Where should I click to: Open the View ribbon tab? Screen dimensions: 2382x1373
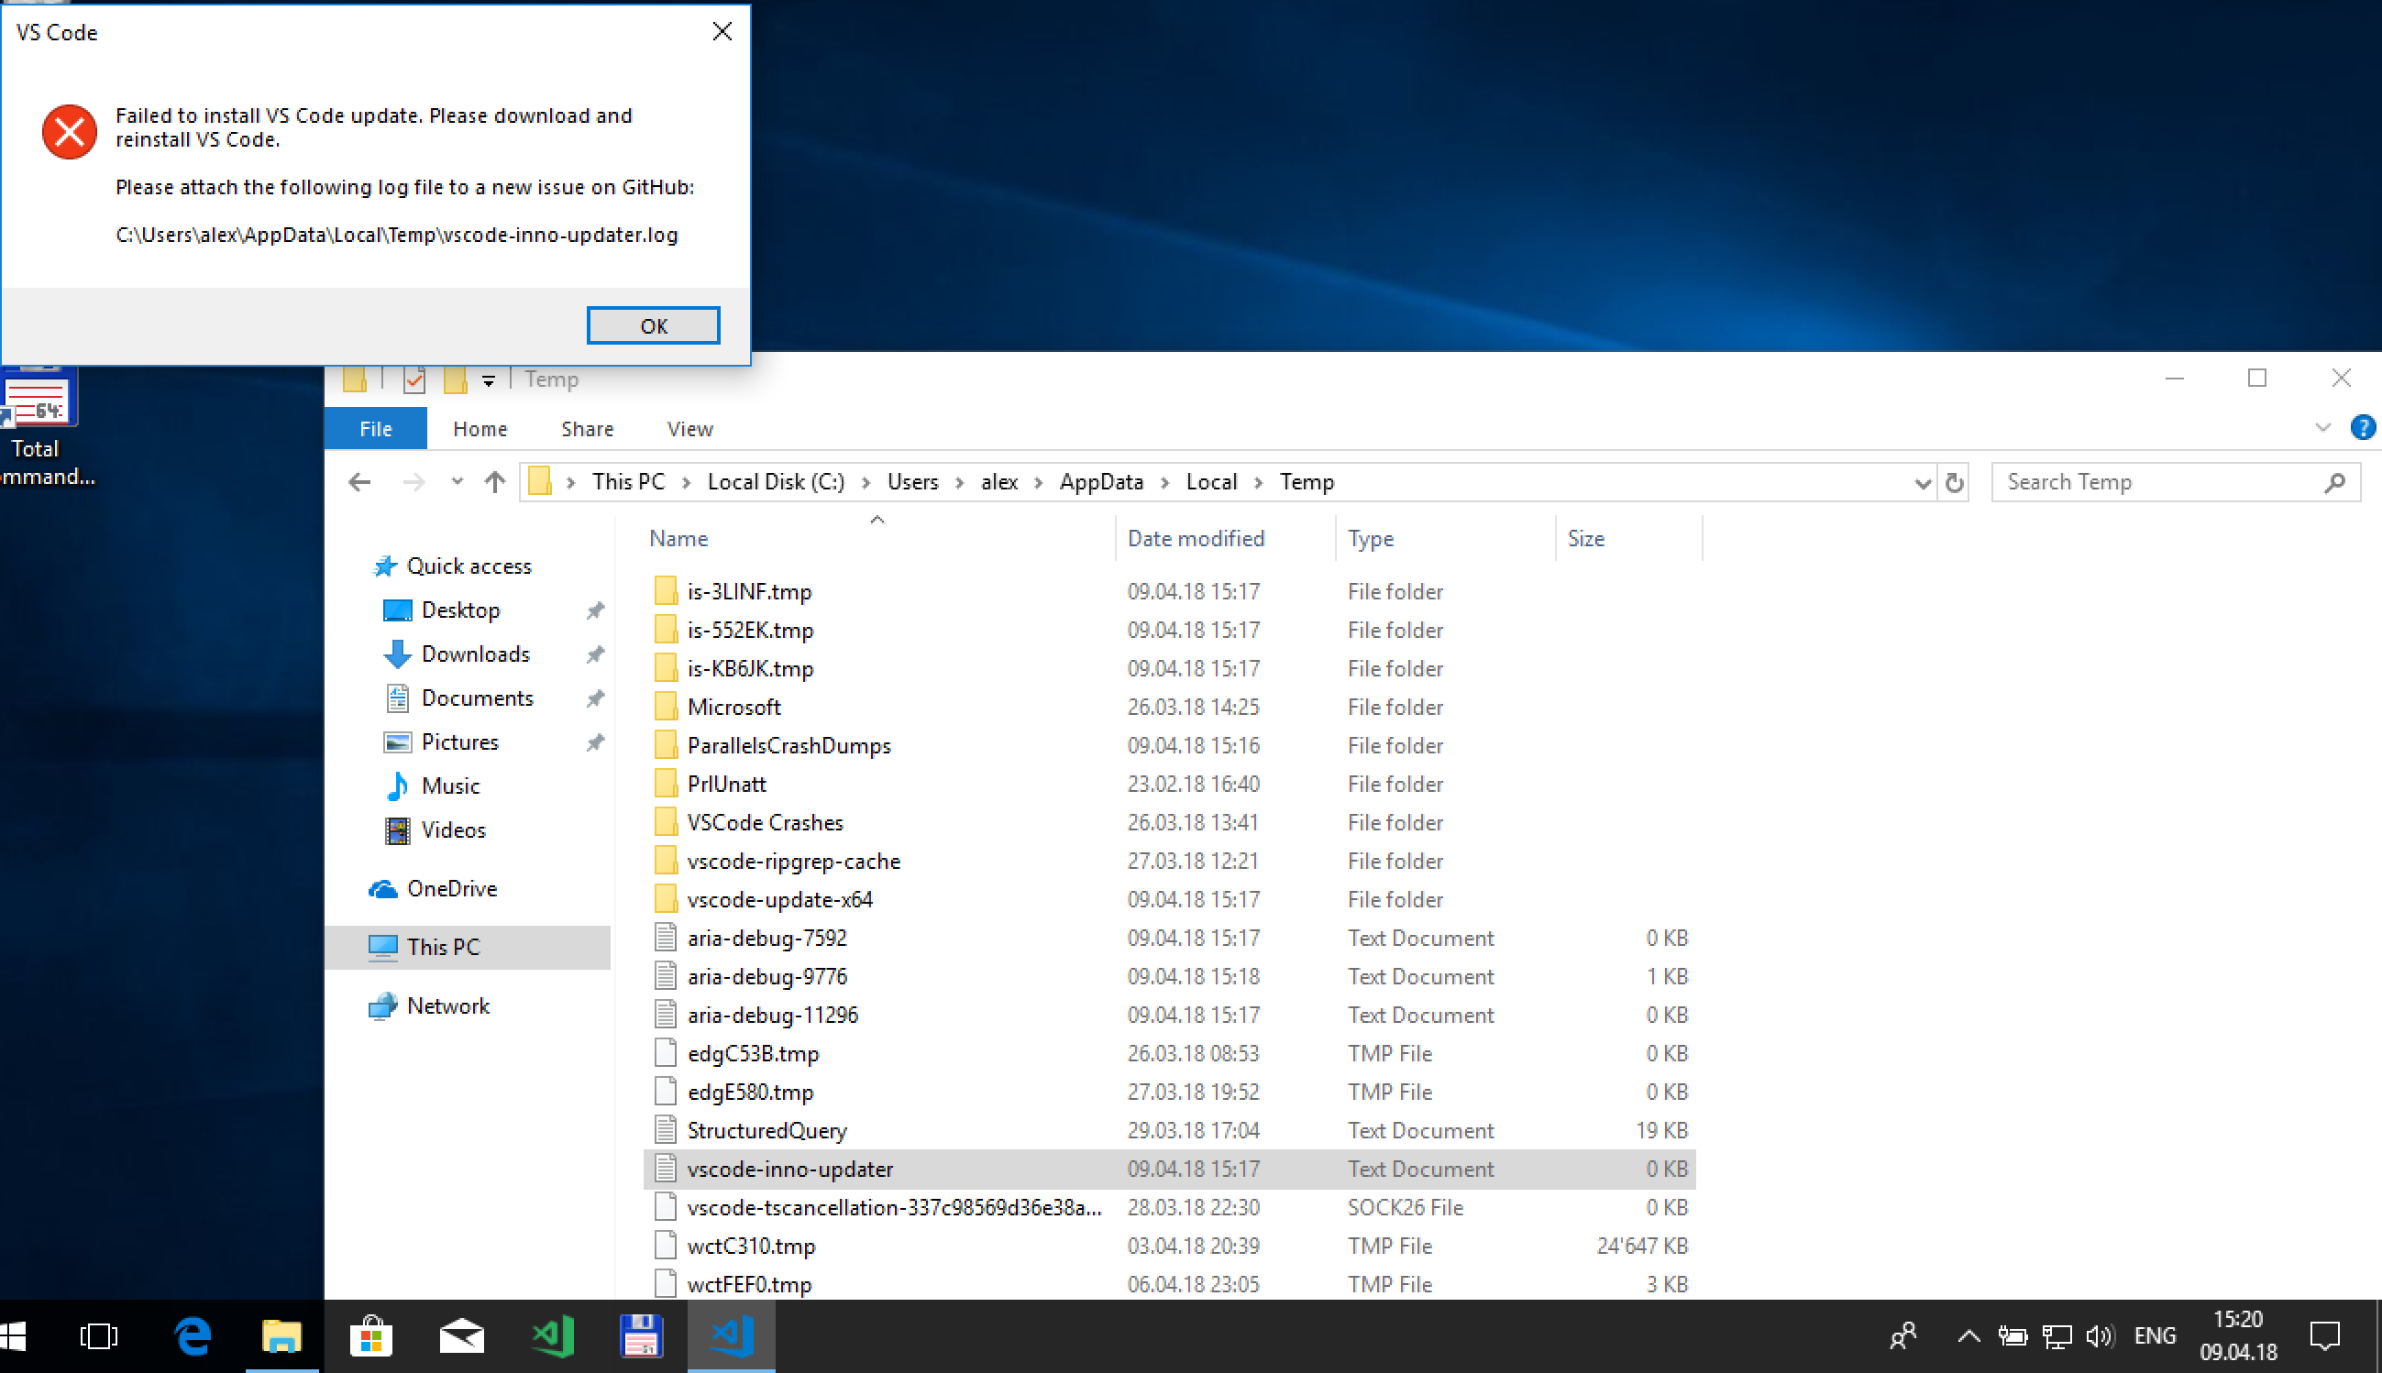[x=689, y=429]
